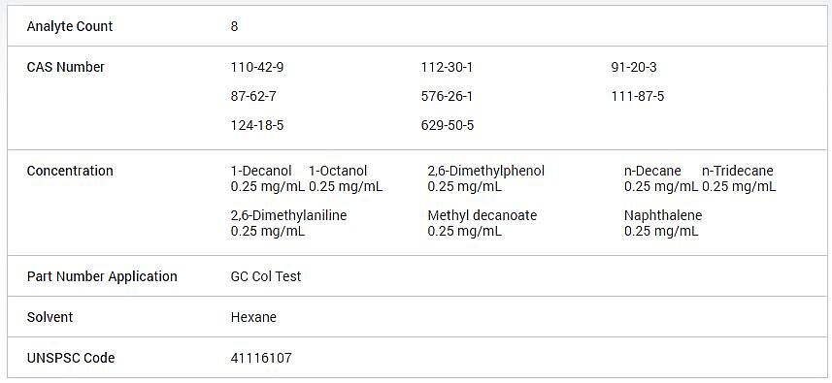The image size is (832, 383).
Task: Select CAS number 629-50-5
Action: click(448, 125)
